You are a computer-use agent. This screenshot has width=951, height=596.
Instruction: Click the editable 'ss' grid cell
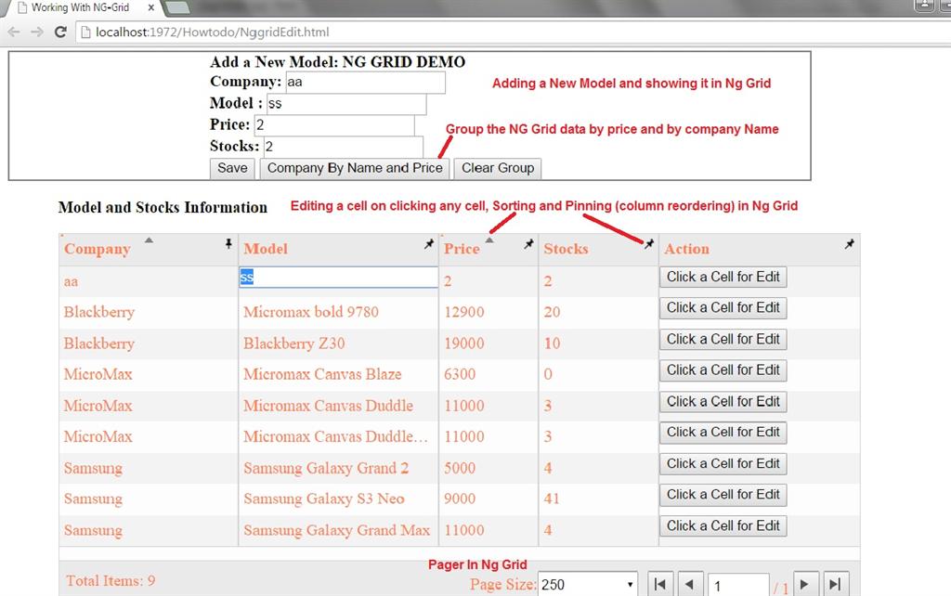(338, 278)
